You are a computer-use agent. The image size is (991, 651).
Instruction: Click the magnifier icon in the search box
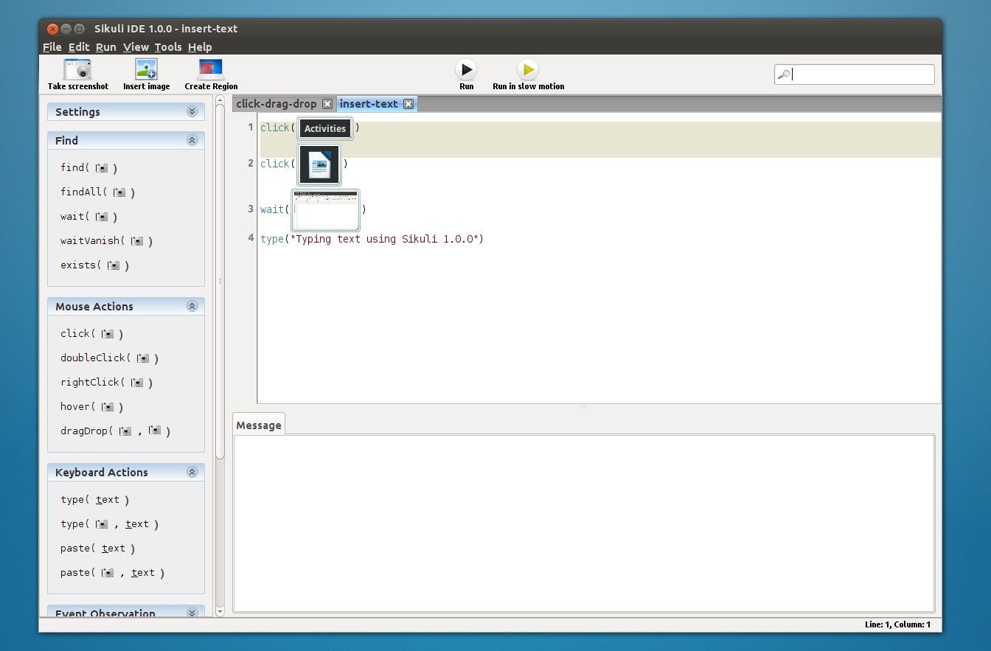(785, 74)
